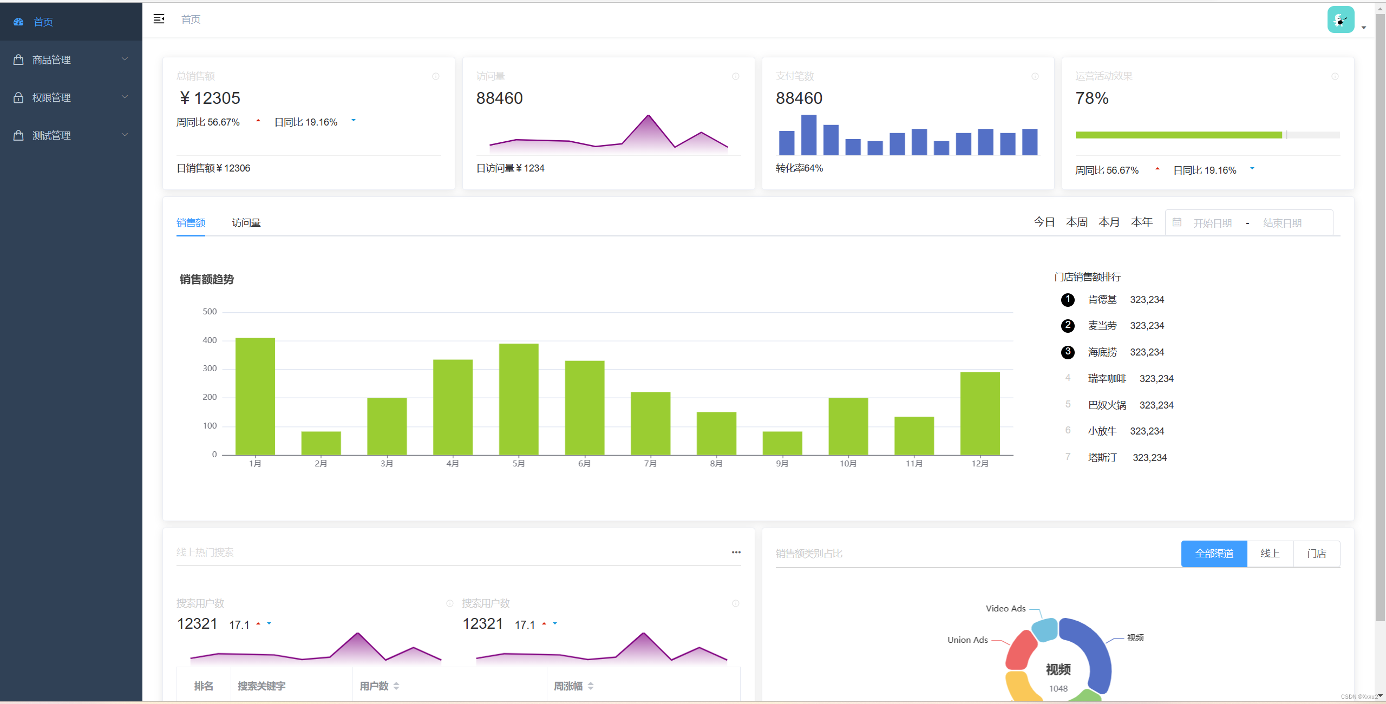This screenshot has height=704, width=1386.
Task: Click info icon on 总销售额 card
Action: (436, 76)
